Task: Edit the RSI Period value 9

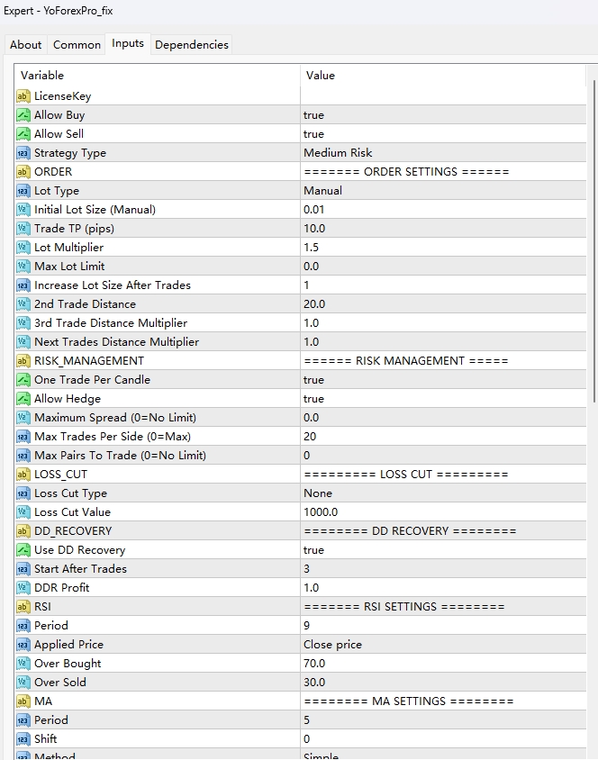Action: pyautogui.click(x=443, y=625)
